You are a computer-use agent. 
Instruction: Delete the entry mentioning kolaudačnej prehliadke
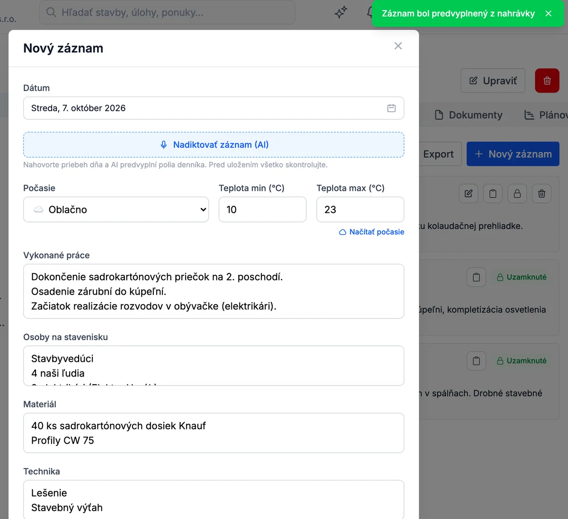click(542, 194)
